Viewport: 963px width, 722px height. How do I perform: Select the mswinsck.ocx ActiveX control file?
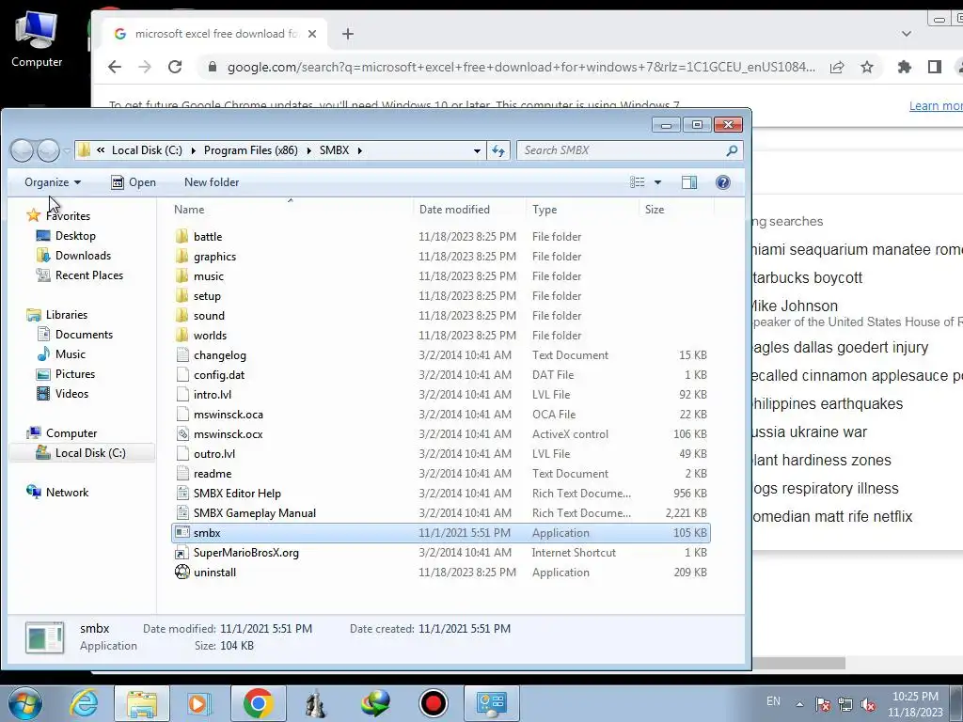point(228,434)
